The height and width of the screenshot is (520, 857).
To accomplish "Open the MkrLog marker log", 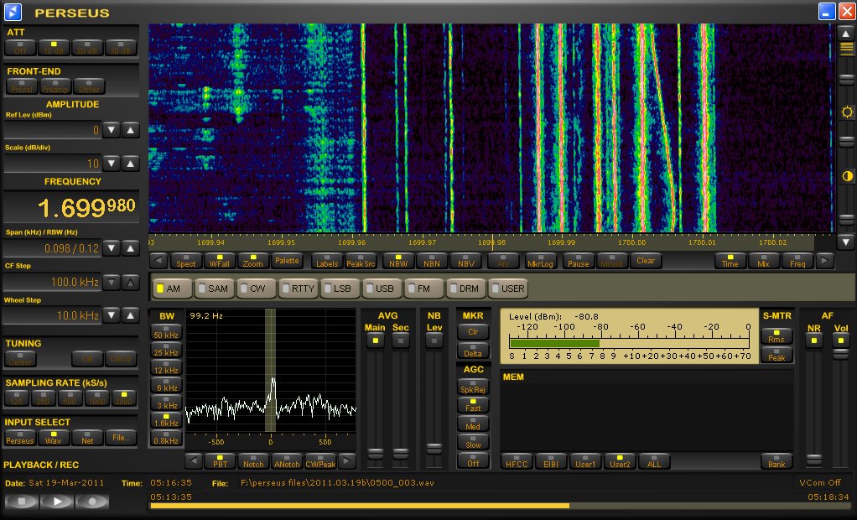I will point(540,261).
